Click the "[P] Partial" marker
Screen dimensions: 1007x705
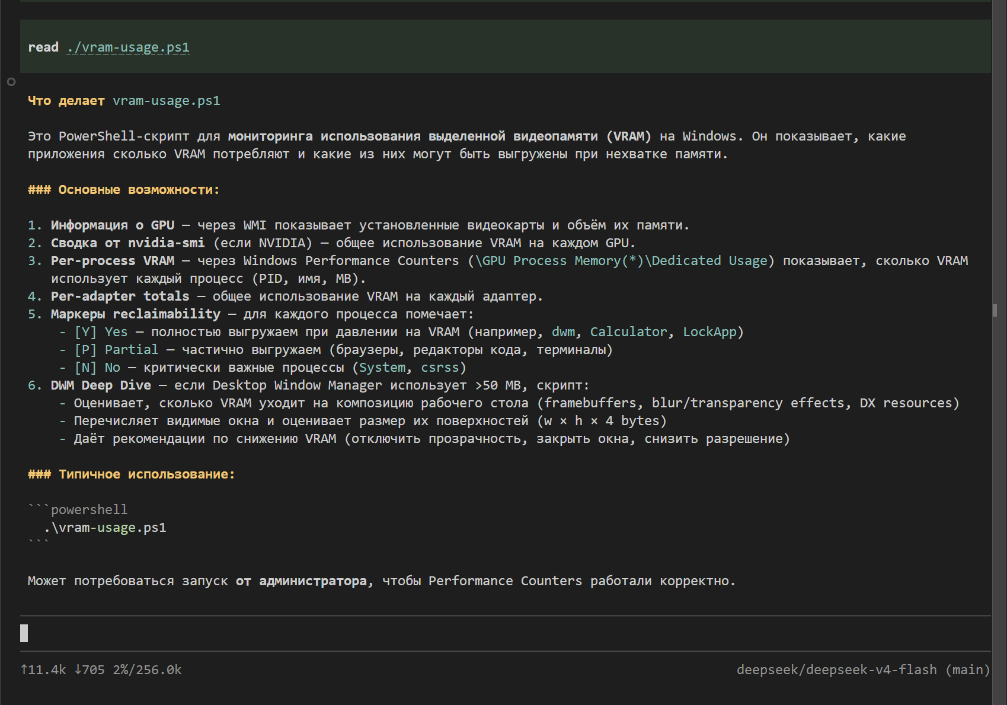[x=116, y=350]
